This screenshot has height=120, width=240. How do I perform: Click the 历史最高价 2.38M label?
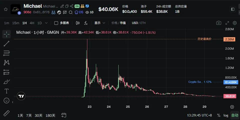coord(229,39)
